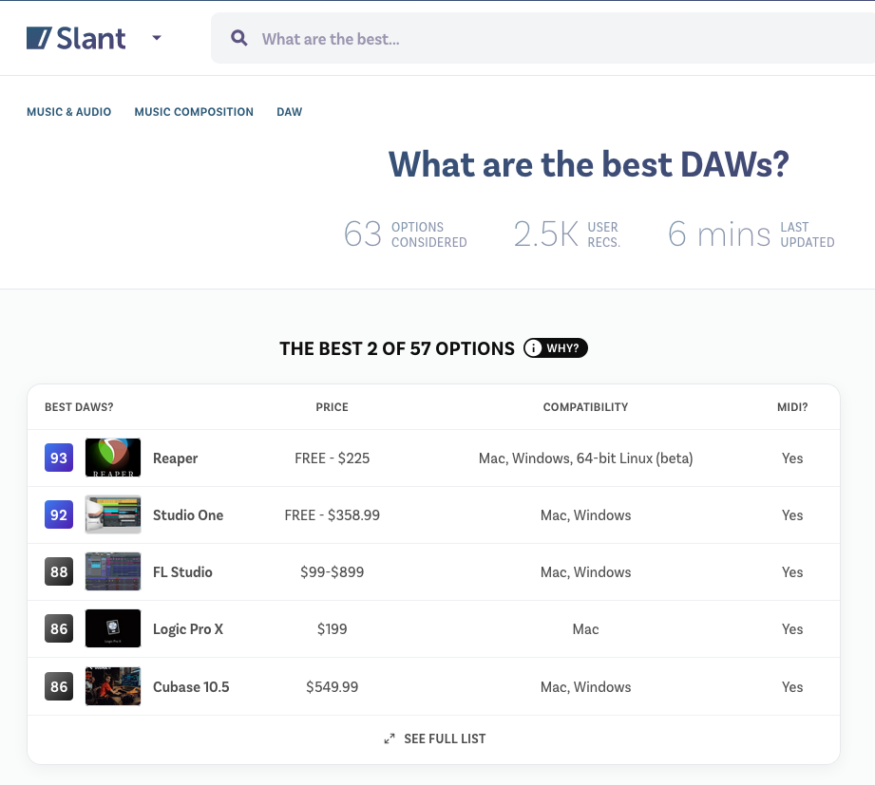
Task: Open the Reaper thumbnail image
Action: coord(113,458)
